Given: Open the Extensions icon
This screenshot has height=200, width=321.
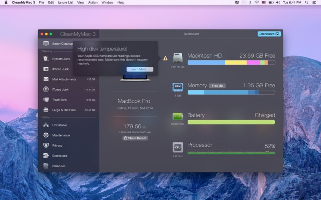Looking at the screenshot, I should click(46, 156).
